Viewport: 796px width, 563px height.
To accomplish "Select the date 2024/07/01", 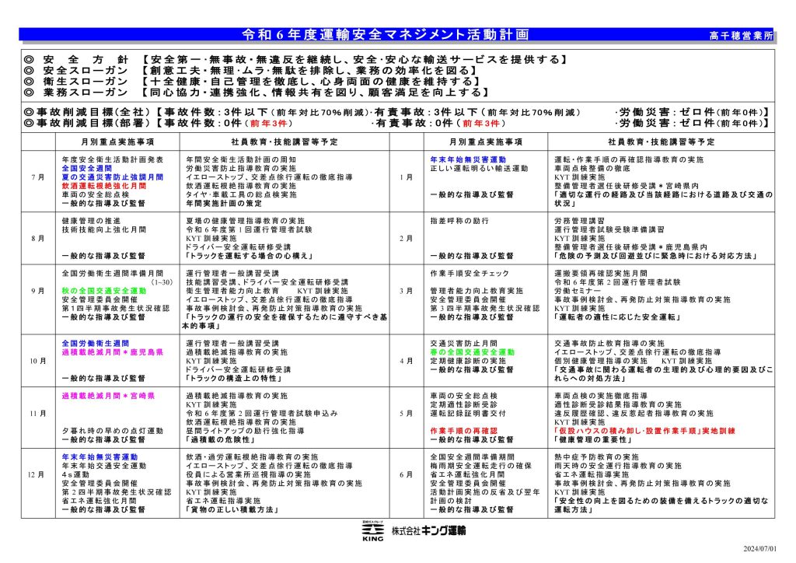I will click(x=760, y=549).
